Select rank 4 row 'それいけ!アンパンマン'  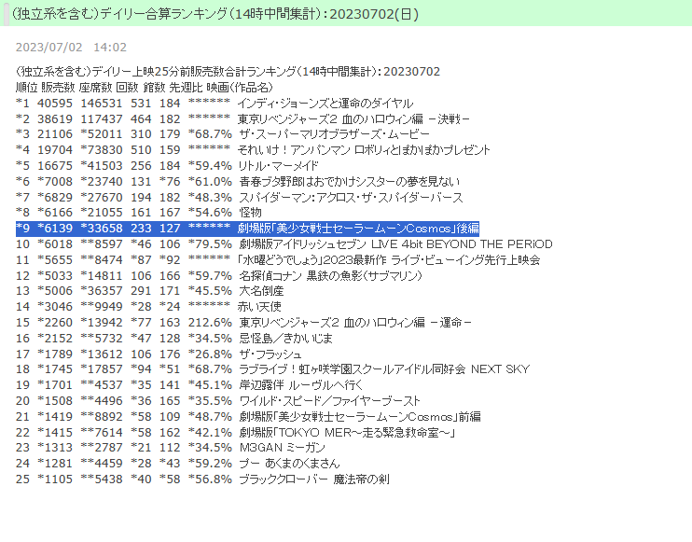253,150
